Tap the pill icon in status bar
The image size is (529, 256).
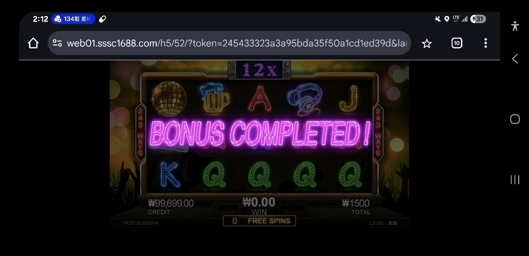coord(102,19)
